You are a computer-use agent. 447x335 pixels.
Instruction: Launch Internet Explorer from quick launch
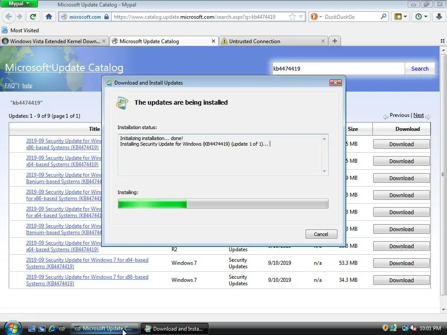[x=52, y=328]
